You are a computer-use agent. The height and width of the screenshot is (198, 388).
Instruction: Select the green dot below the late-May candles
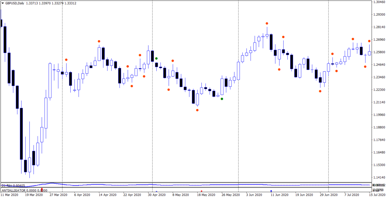222,99
